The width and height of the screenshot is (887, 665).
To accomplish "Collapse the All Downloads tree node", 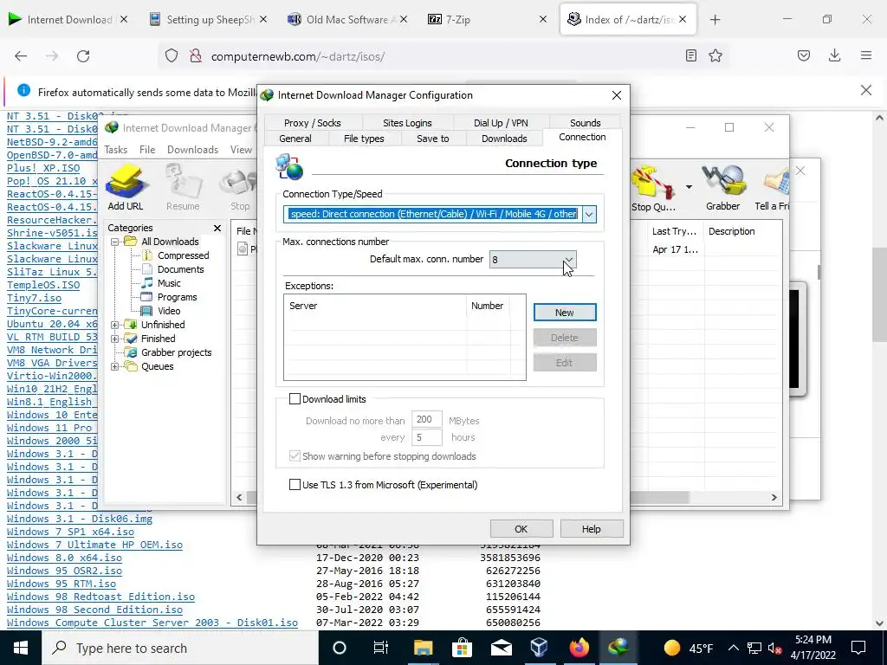I will pos(115,242).
